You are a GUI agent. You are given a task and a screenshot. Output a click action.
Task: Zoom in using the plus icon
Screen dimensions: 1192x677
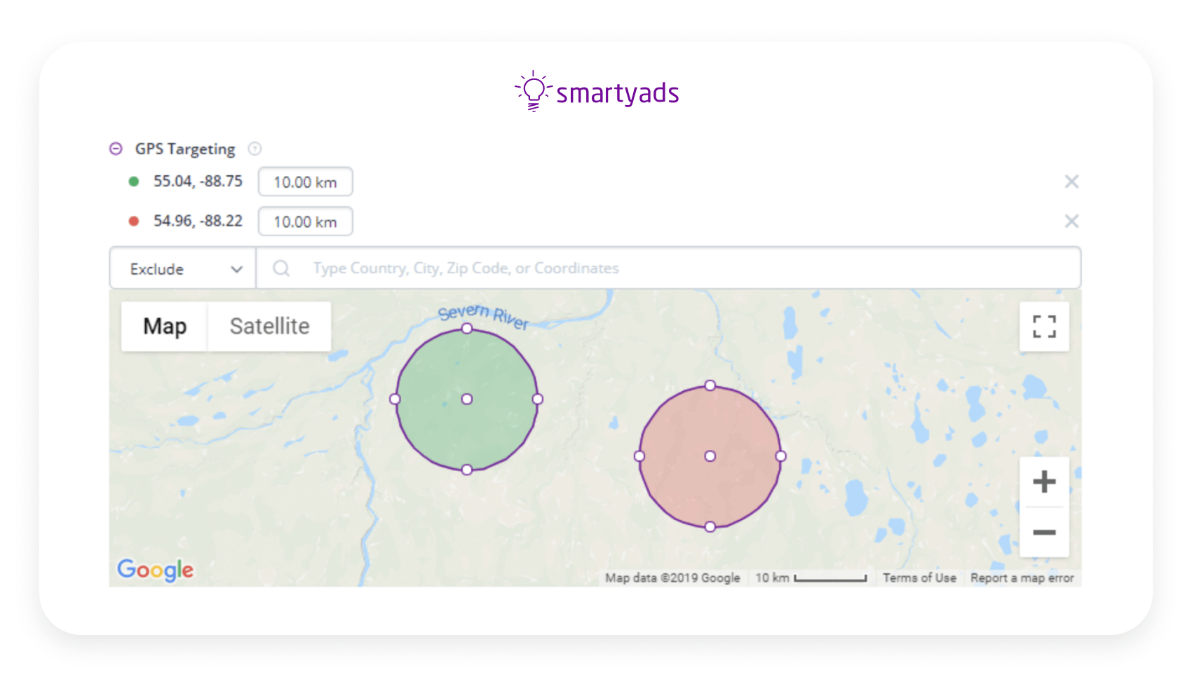(1044, 481)
